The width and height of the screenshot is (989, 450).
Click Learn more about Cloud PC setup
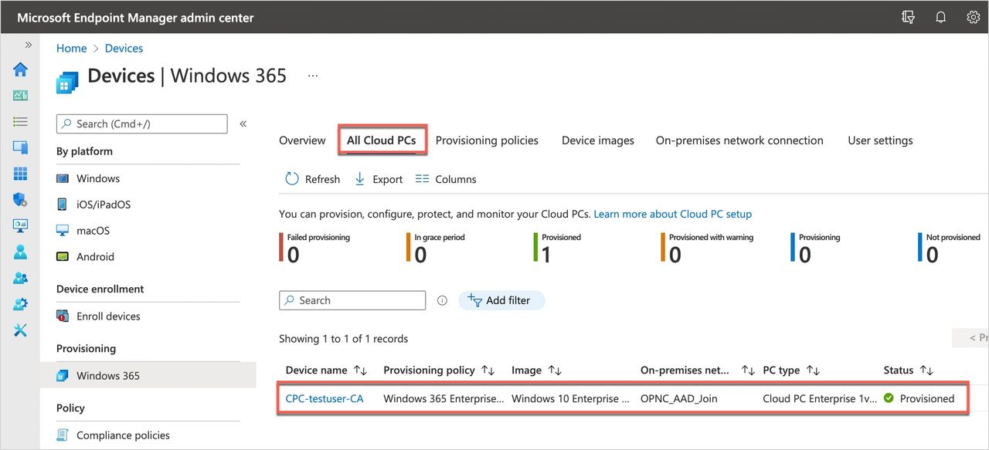pos(672,214)
